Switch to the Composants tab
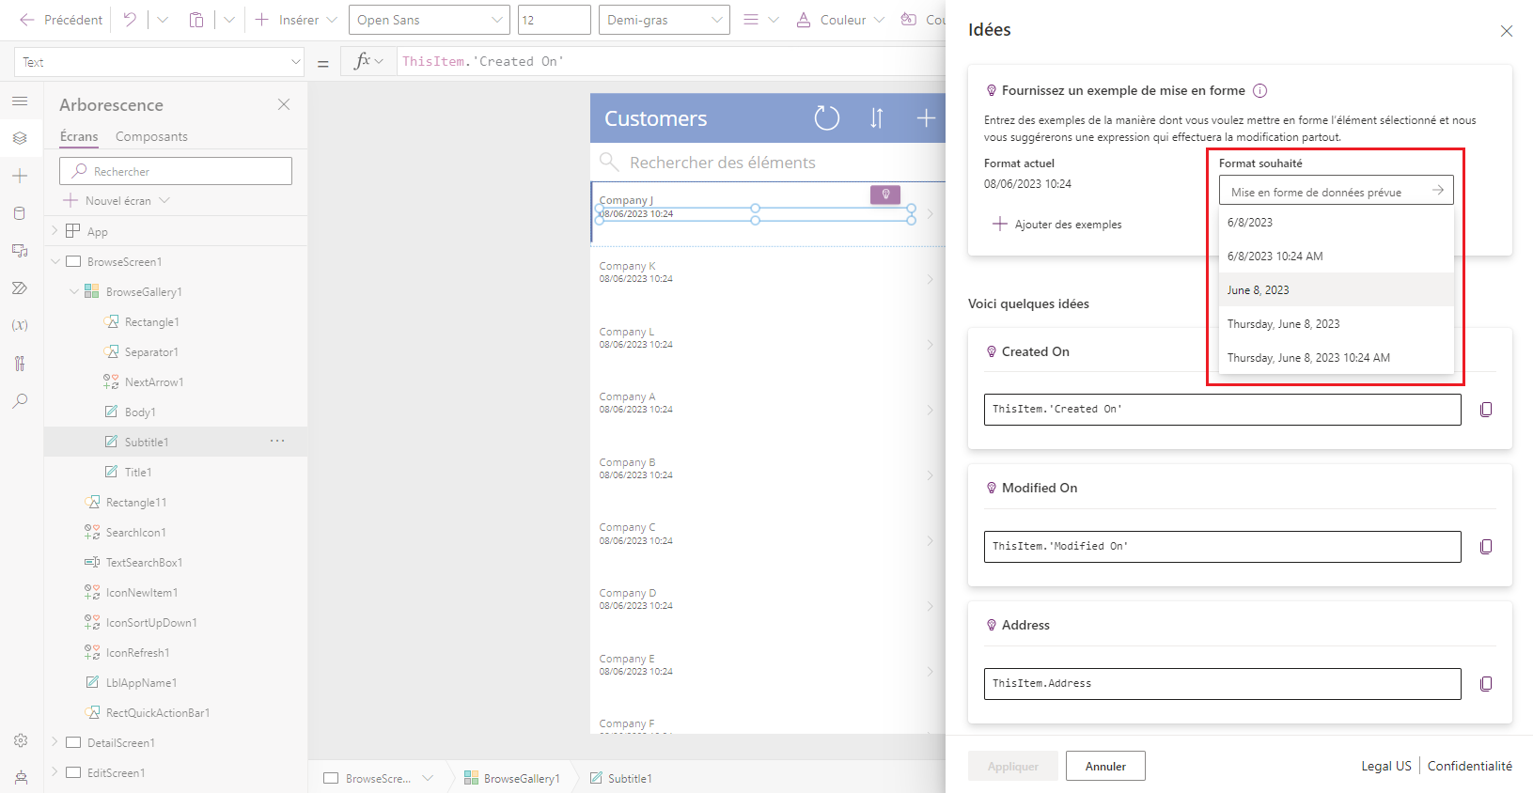Screen dimensions: 1533x793 (151, 136)
